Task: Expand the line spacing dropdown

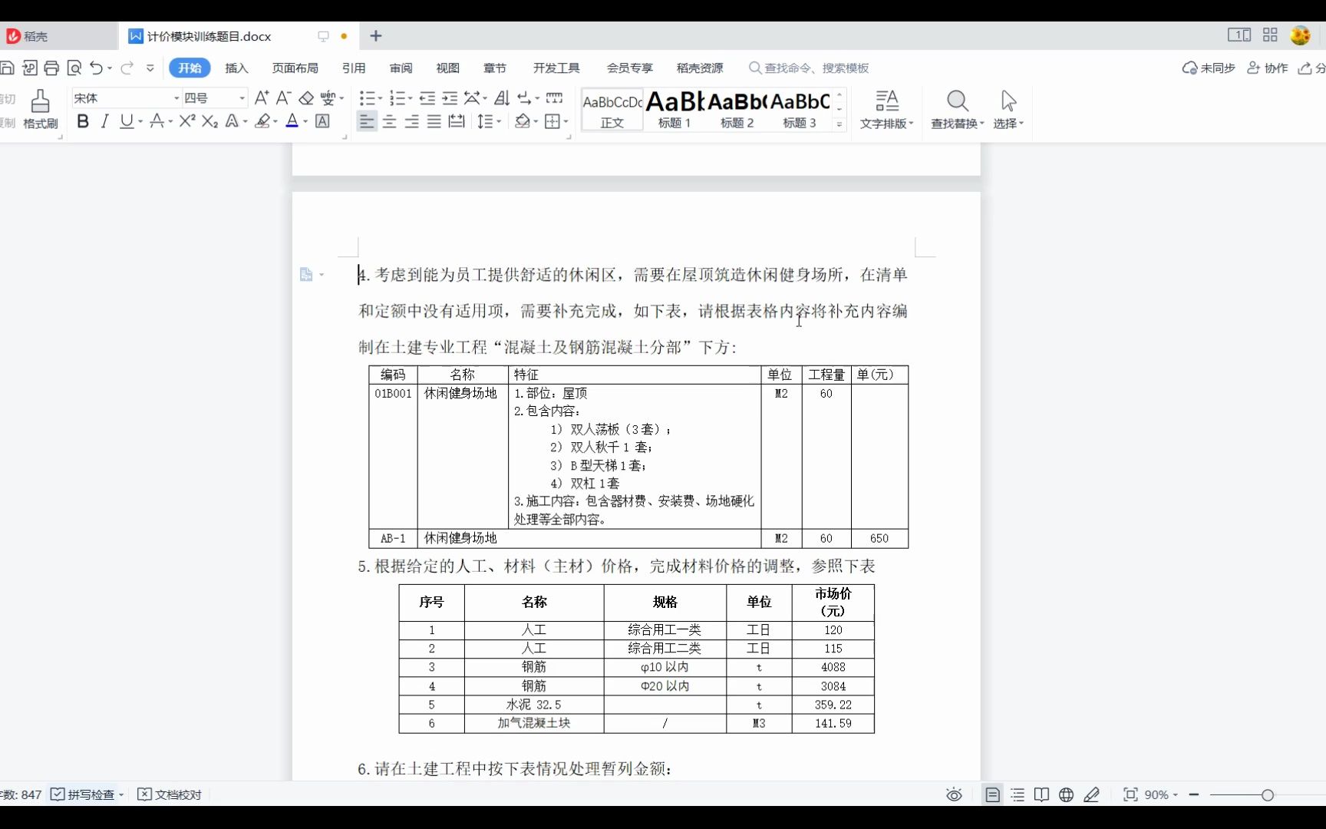Action: pos(497,121)
